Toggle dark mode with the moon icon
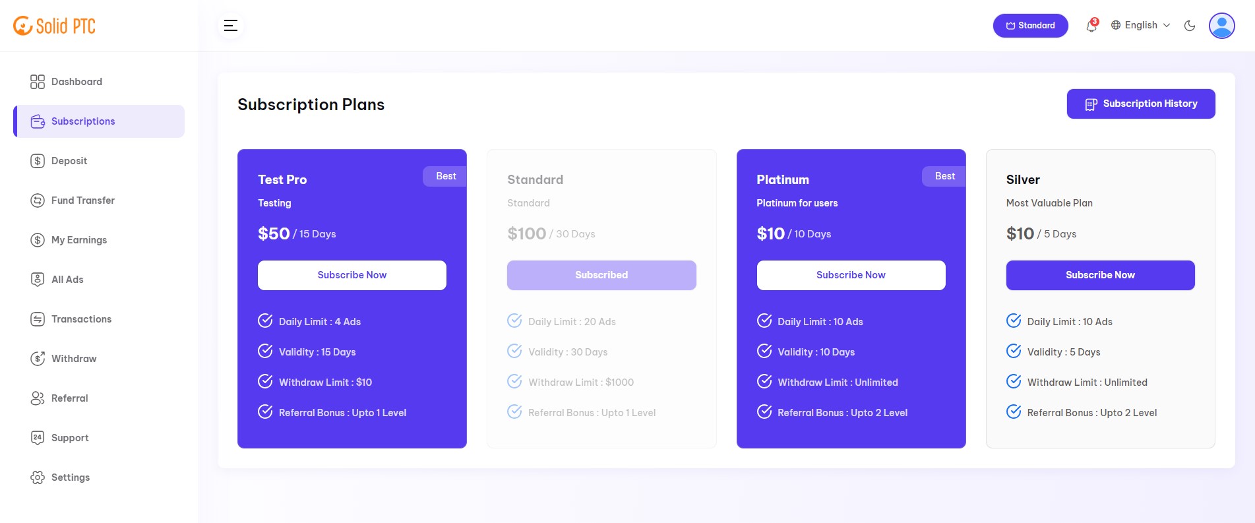 click(x=1189, y=25)
